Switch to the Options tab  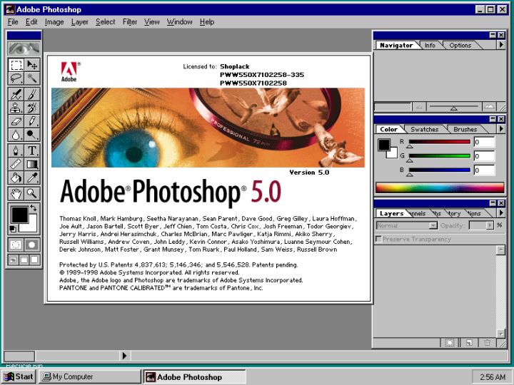coord(460,45)
